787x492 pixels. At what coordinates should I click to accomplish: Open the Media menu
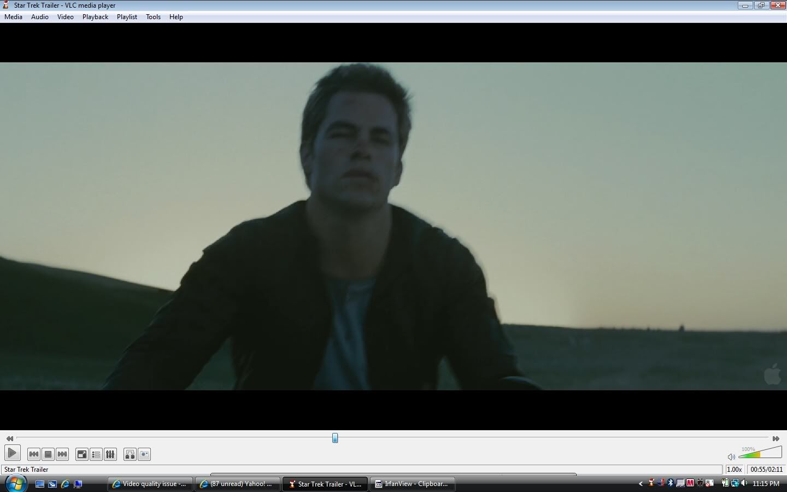coord(13,17)
